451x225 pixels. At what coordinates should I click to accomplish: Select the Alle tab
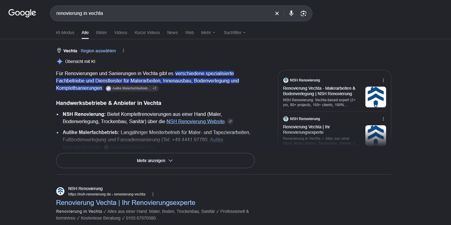coord(85,33)
